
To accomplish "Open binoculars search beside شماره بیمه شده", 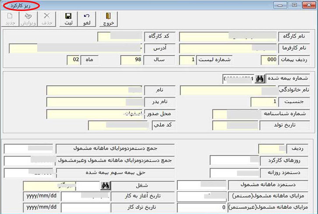I will [x=260, y=78].
